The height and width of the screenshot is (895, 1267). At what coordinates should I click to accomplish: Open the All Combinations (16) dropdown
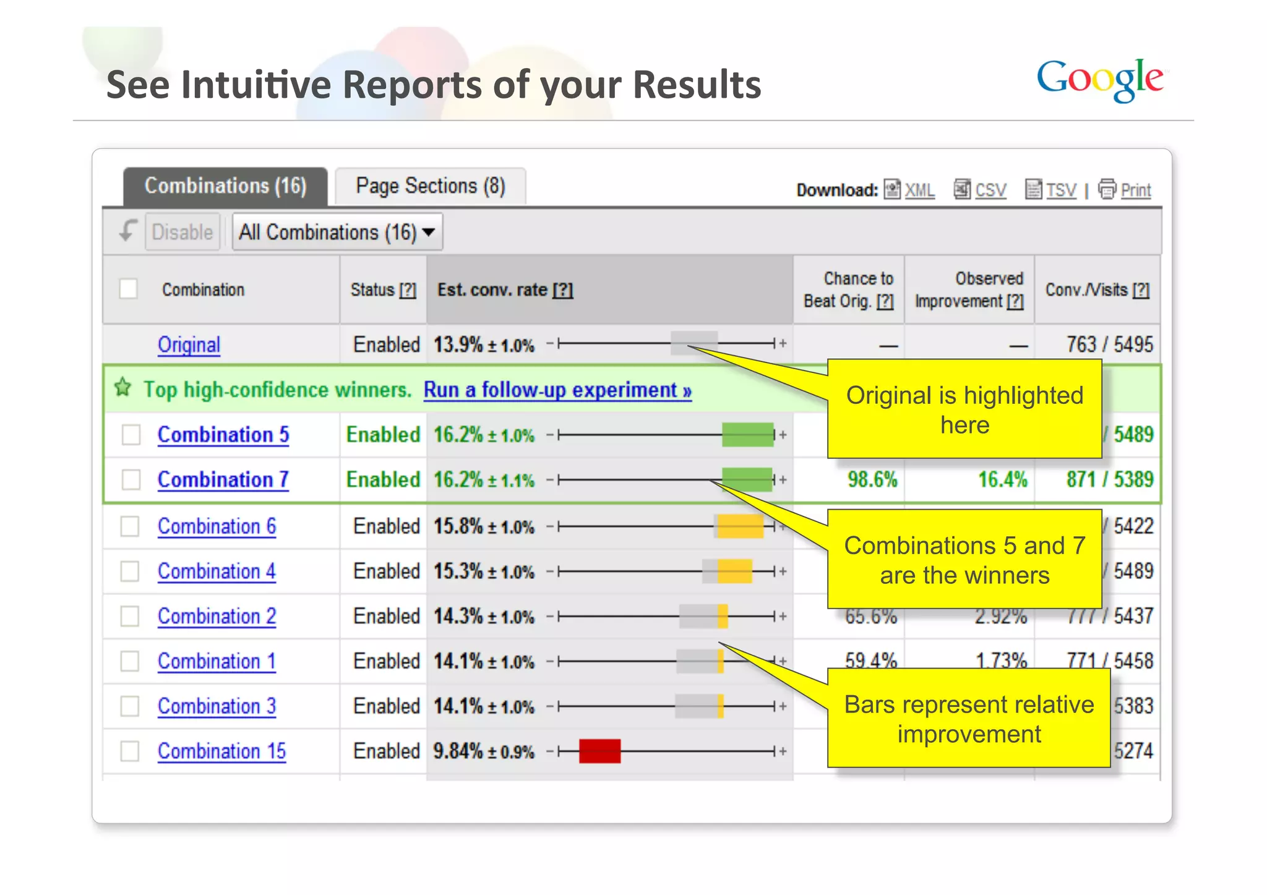[337, 232]
